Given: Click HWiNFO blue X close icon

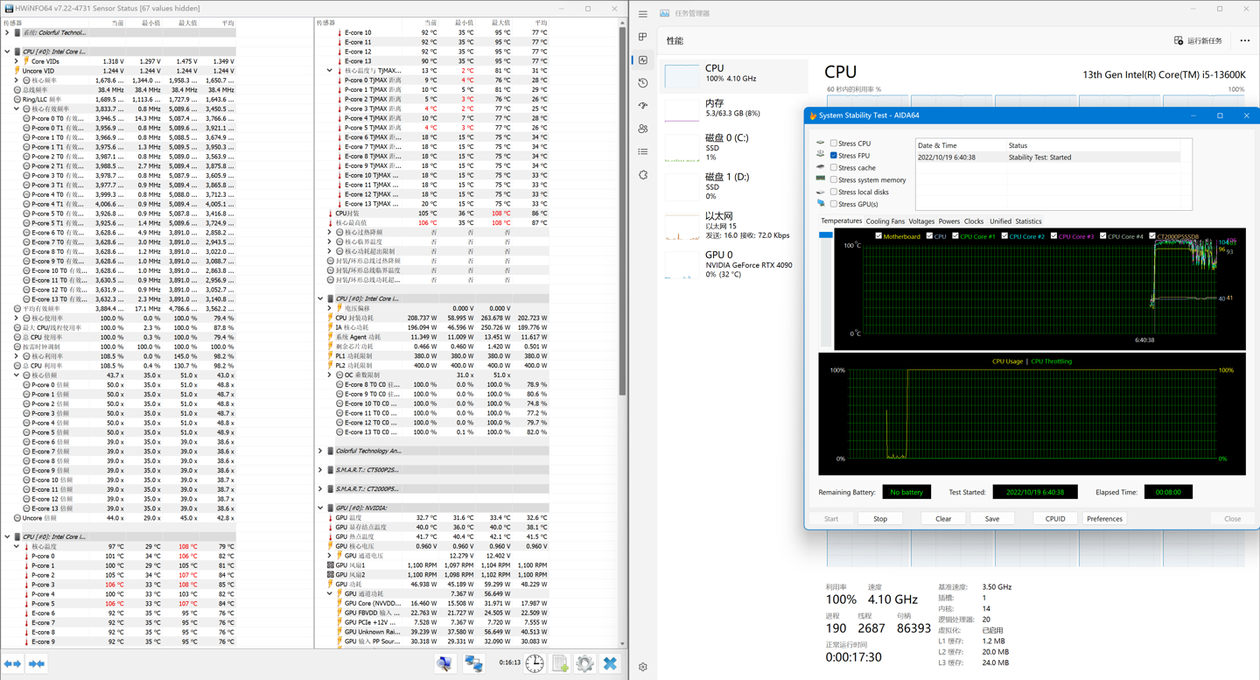Looking at the screenshot, I should tap(610, 664).
